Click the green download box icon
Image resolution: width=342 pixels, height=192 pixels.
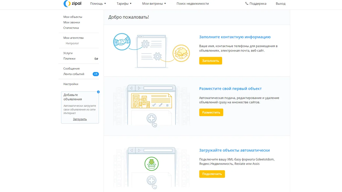tap(152, 164)
